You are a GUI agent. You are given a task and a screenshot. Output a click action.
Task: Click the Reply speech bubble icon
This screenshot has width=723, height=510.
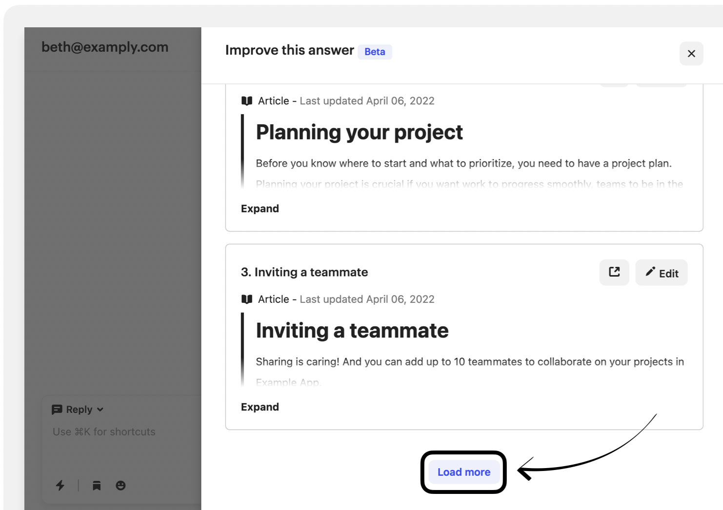point(57,410)
